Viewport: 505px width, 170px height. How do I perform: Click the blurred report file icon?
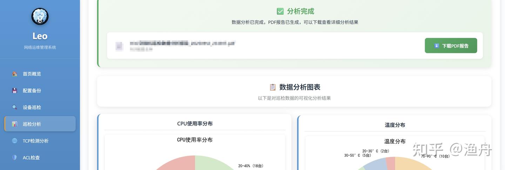(x=120, y=46)
